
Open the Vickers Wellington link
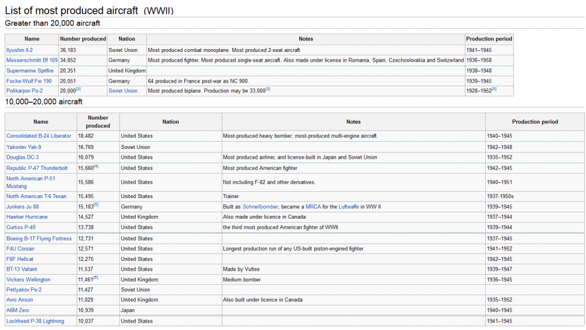click(x=29, y=279)
